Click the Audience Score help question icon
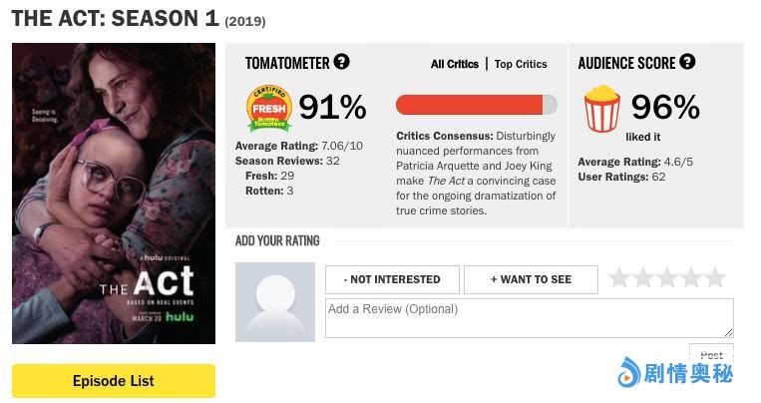 [687, 62]
